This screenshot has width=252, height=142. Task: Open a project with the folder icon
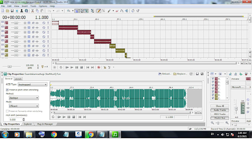point(7,11)
